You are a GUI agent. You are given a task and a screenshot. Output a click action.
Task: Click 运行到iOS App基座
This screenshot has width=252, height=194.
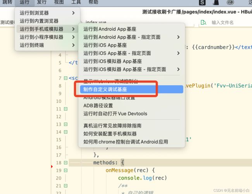tap(131, 45)
